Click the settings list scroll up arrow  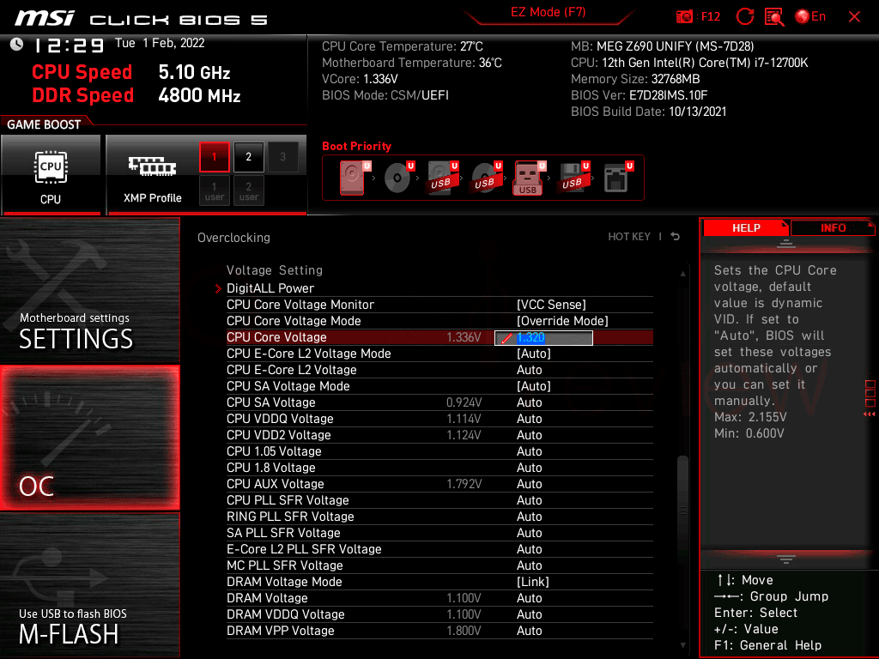[x=682, y=274]
